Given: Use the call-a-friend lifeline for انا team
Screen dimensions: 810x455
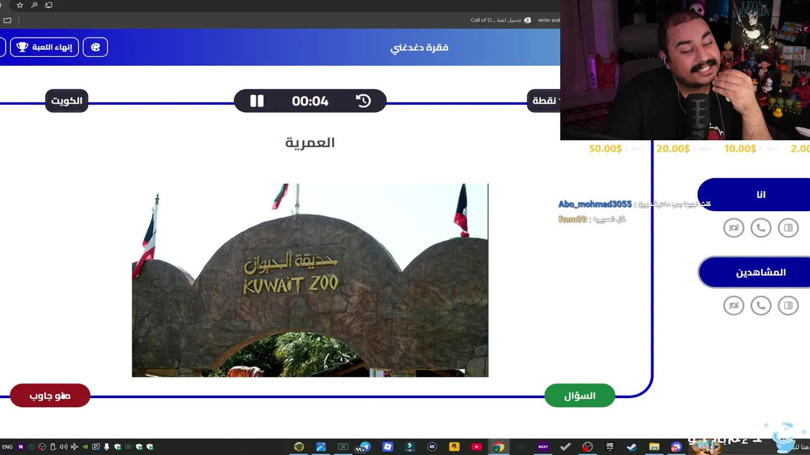Looking at the screenshot, I should 761,227.
